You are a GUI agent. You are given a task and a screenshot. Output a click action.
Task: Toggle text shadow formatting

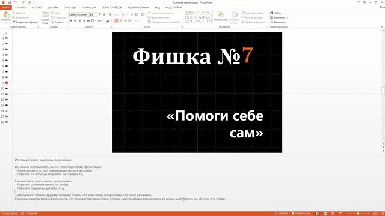(84, 21)
